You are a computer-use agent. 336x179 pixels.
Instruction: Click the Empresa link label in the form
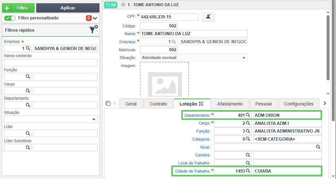128,42
